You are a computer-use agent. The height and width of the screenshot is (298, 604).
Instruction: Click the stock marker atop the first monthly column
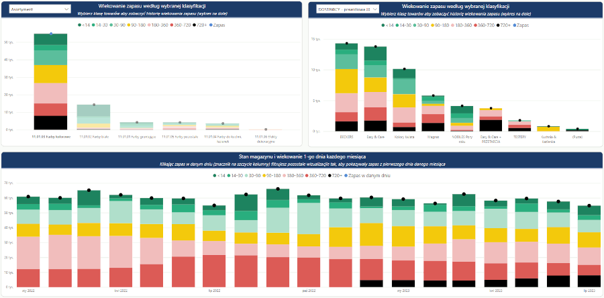[x=28, y=197]
